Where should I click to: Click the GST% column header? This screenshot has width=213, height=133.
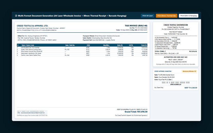[x=131, y=45]
